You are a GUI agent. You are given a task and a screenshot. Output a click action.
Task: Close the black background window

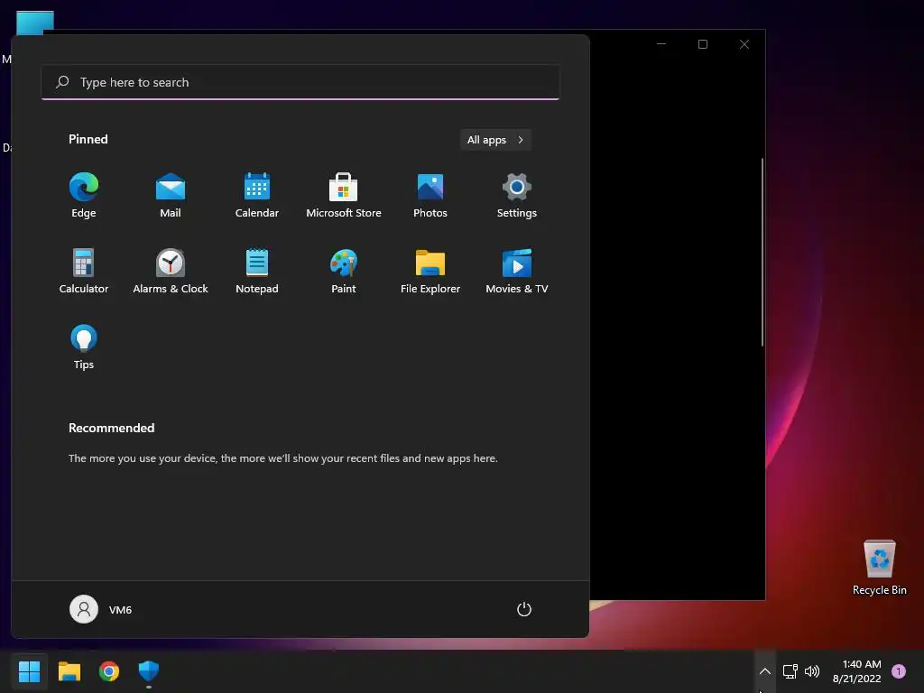pos(744,44)
